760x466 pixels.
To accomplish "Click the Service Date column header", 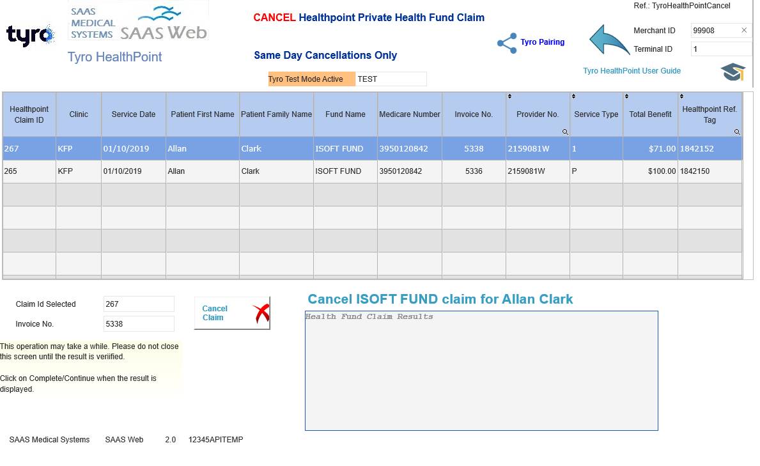I will click(134, 114).
